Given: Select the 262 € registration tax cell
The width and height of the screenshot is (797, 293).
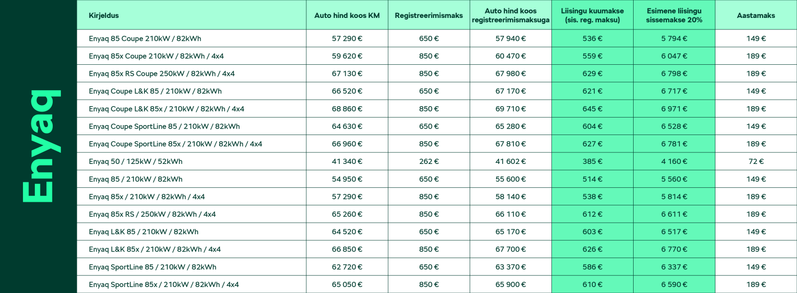Looking at the screenshot, I should (429, 161).
